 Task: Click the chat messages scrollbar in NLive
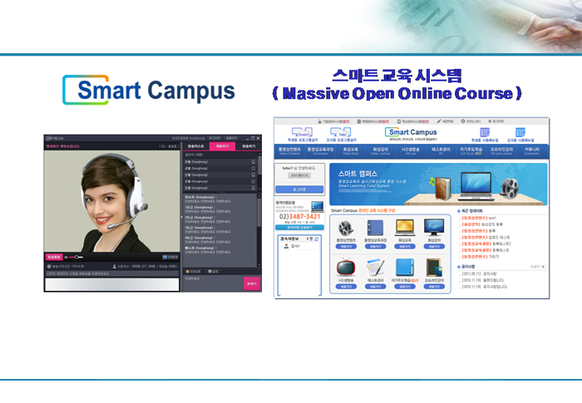tap(259, 230)
